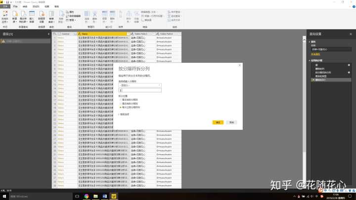356x200 pixels.
Task: Open File Explorer from the taskbar
Action: [x=95, y=196]
